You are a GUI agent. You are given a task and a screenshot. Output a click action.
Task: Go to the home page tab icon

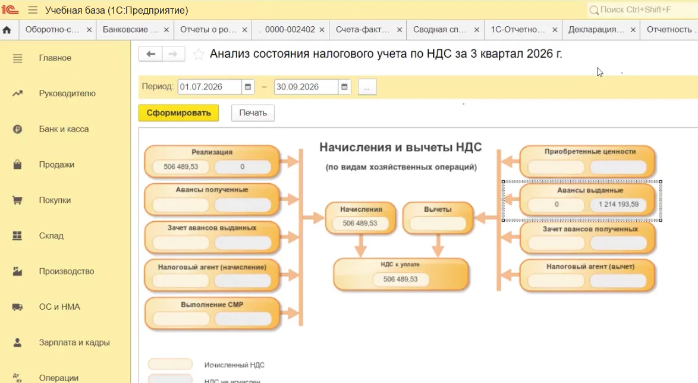[x=7, y=30]
